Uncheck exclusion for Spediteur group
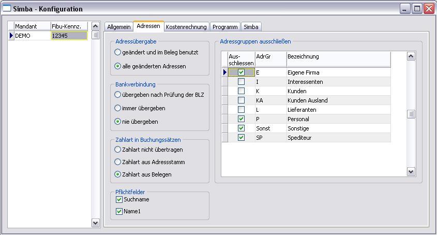437x235 pixels. (241, 138)
